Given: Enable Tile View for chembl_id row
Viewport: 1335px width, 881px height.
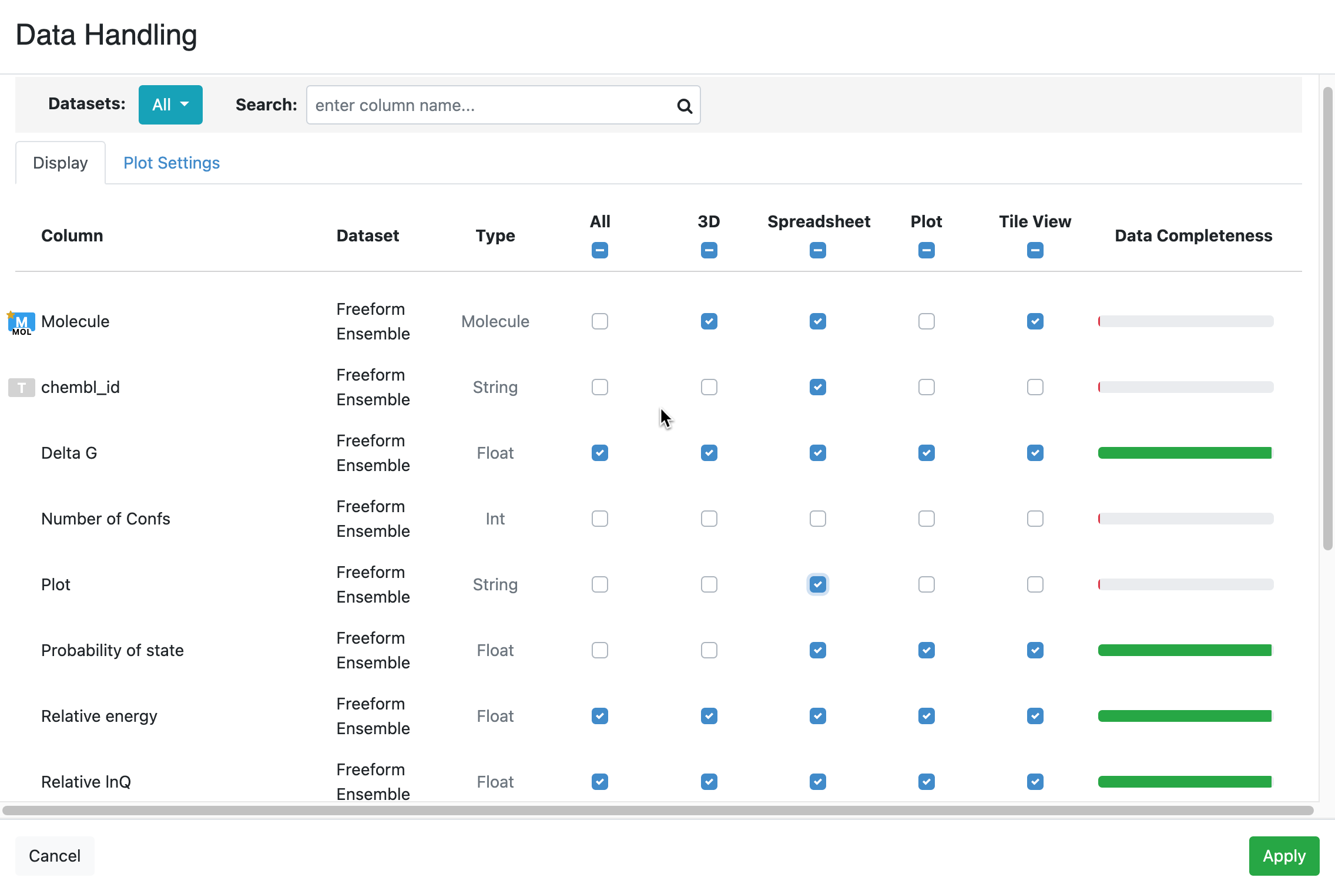Looking at the screenshot, I should [1035, 387].
